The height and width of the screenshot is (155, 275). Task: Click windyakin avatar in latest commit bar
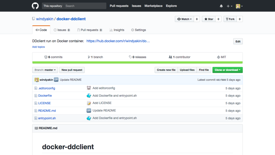pyautogui.click(x=37, y=80)
